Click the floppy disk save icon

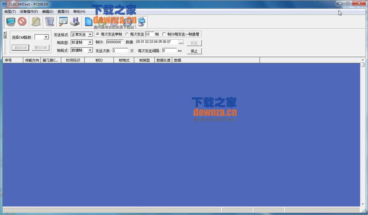click(x=75, y=22)
